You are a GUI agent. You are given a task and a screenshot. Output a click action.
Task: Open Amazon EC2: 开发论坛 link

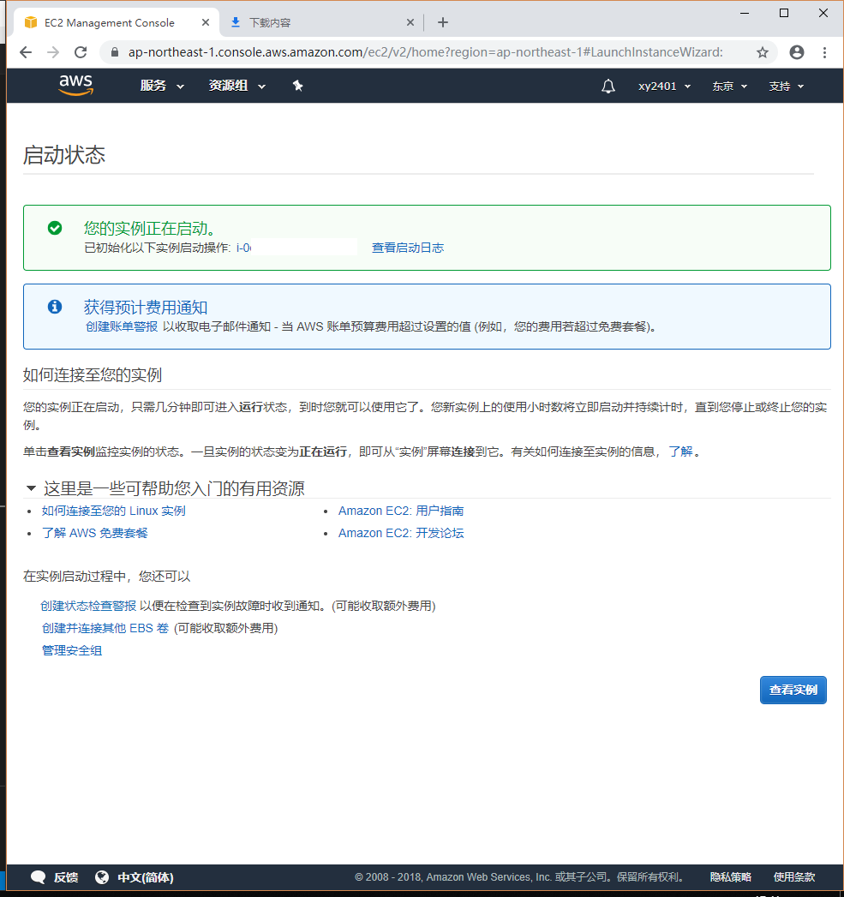(x=401, y=533)
